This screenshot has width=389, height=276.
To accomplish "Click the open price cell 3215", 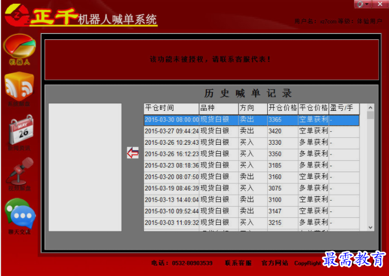I will [283, 223].
